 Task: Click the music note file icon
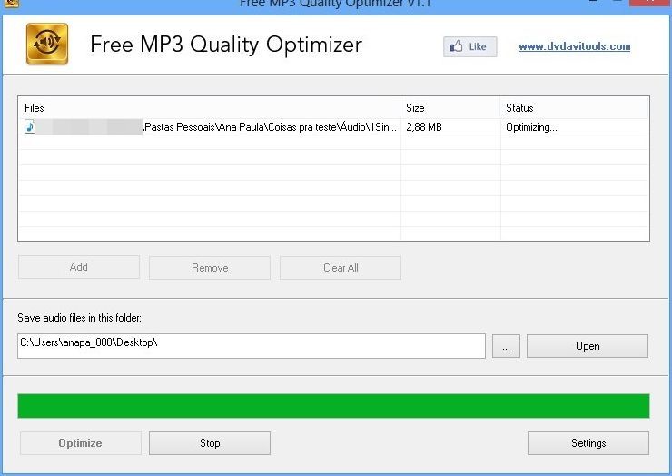tap(29, 127)
